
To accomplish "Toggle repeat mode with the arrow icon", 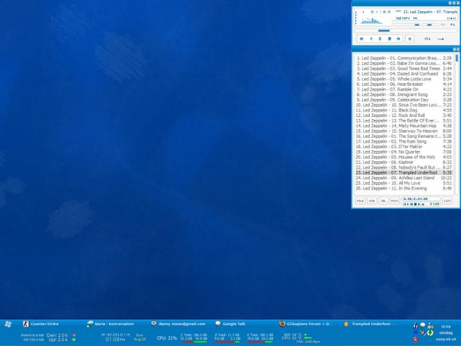I will click(441, 39).
